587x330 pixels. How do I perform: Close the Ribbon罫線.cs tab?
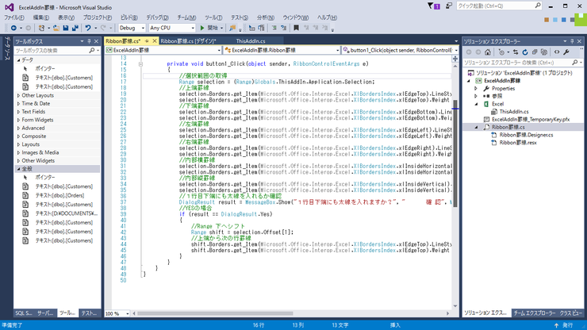coord(154,41)
